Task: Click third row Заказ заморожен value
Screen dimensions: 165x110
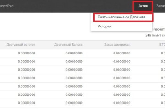Action: pos(122,70)
